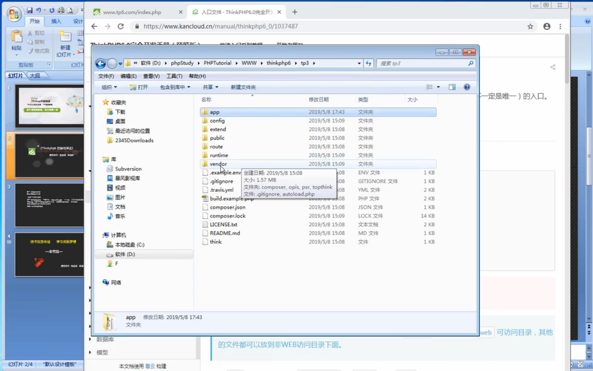593x371 pixels.
Task: Switch to the PowerPoint Insert (插入) tab
Action: pos(56,21)
